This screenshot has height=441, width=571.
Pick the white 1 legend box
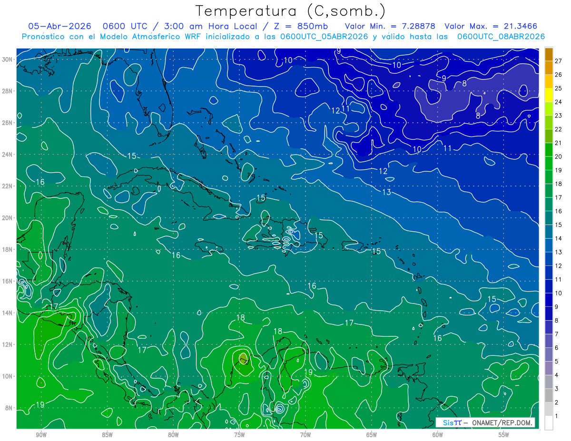coord(549,422)
